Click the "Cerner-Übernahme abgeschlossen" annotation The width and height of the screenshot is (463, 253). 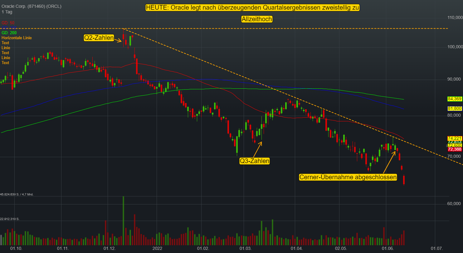pyautogui.click(x=348, y=177)
